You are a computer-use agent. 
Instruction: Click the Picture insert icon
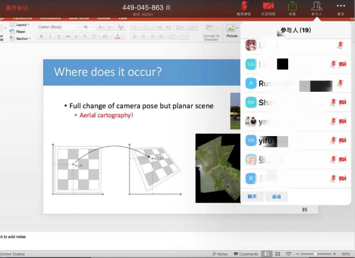(231, 31)
